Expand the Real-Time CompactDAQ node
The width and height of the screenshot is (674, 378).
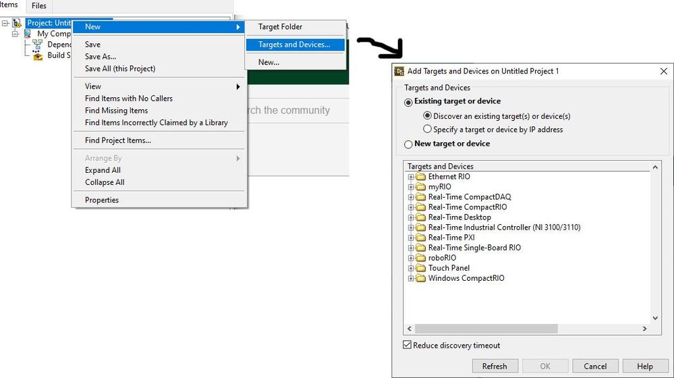(411, 197)
